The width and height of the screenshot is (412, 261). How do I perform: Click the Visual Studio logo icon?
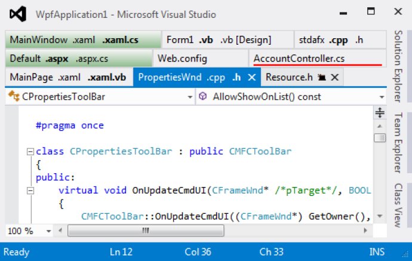point(18,14)
